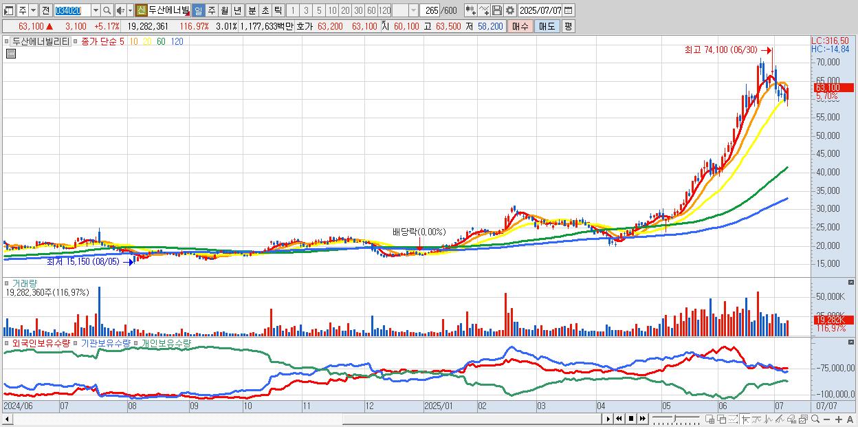Click the plus zoom-in icon

click(839, 419)
